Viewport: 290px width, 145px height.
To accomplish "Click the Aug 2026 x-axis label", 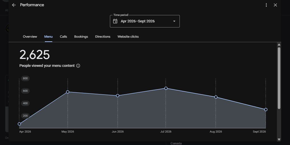I will (x=216, y=131).
